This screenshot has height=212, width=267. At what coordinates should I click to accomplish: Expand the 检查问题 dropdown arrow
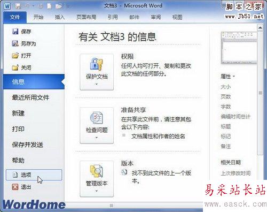(97, 138)
